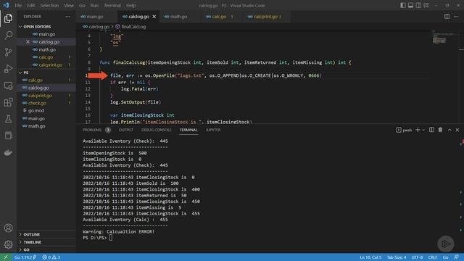The width and height of the screenshot is (464, 261).
Task: Split the terminal
Action: (432, 130)
